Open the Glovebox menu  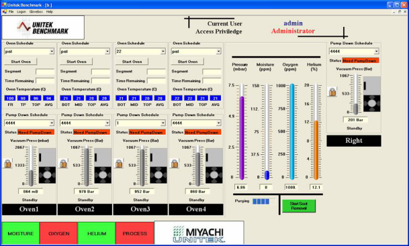click(x=36, y=11)
